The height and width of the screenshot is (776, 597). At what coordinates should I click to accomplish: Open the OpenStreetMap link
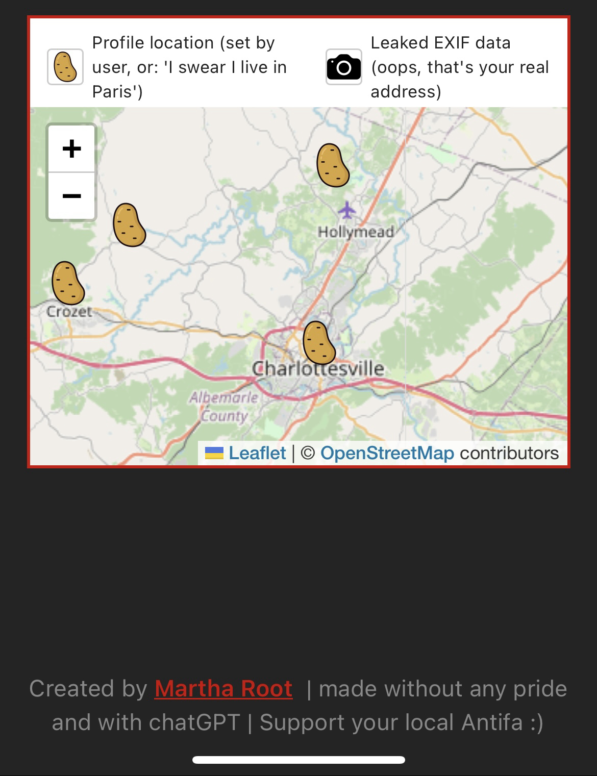(x=387, y=453)
